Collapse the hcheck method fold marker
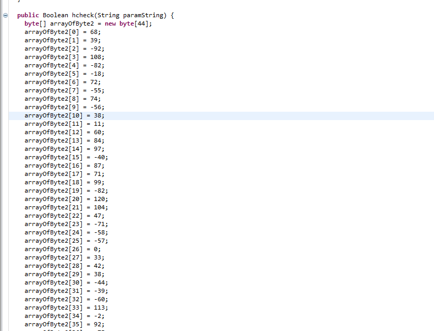Image resolution: width=434 pixels, height=331 pixels. point(6,15)
